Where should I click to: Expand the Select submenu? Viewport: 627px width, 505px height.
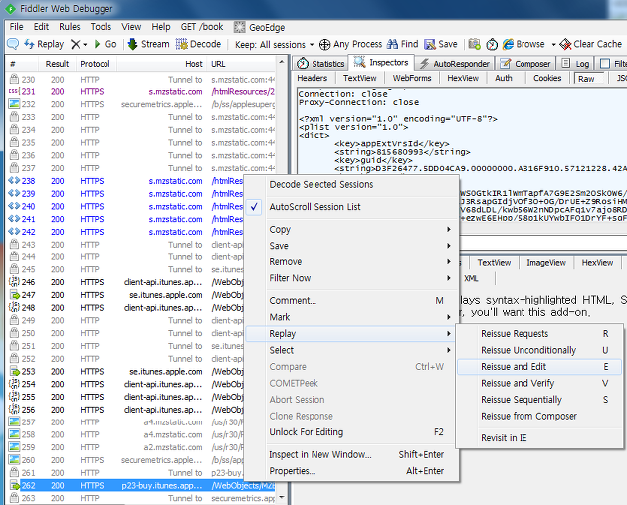click(351, 350)
